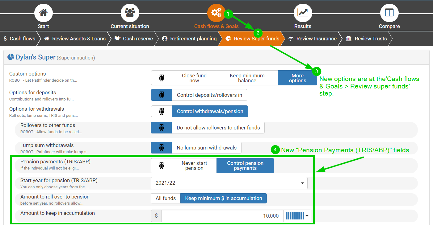Open the Current situation people icon
Image resolution: width=433 pixels, height=225 pixels.
tap(130, 13)
